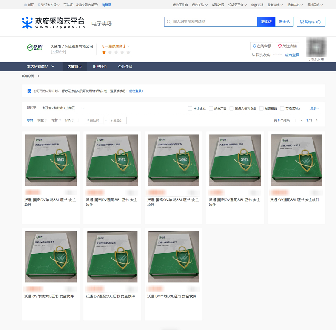Follow the 前往登录 link
Image resolution: width=336 pixels, height=330 pixels.
tap(136, 91)
